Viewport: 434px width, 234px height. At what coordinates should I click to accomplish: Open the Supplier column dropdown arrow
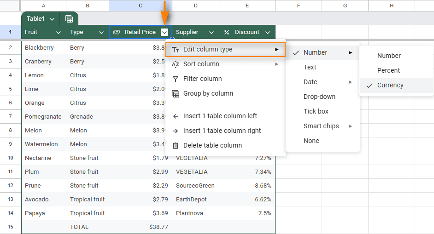(211, 33)
